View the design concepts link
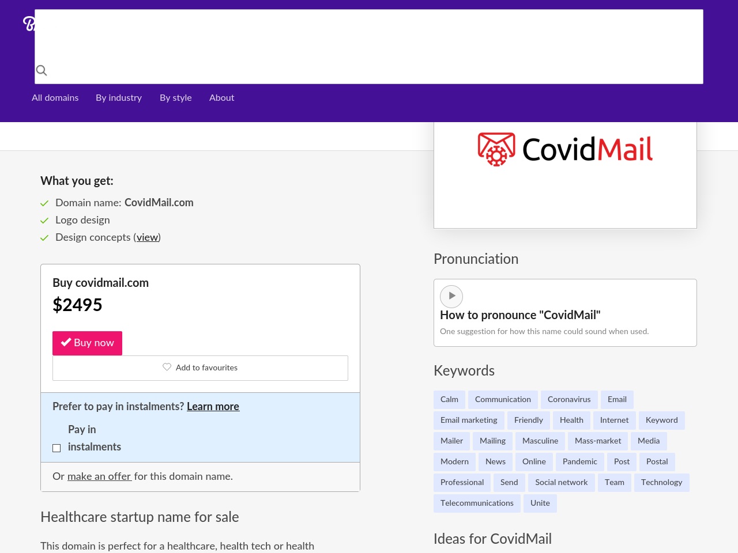 pyautogui.click(x=147, y=237)
